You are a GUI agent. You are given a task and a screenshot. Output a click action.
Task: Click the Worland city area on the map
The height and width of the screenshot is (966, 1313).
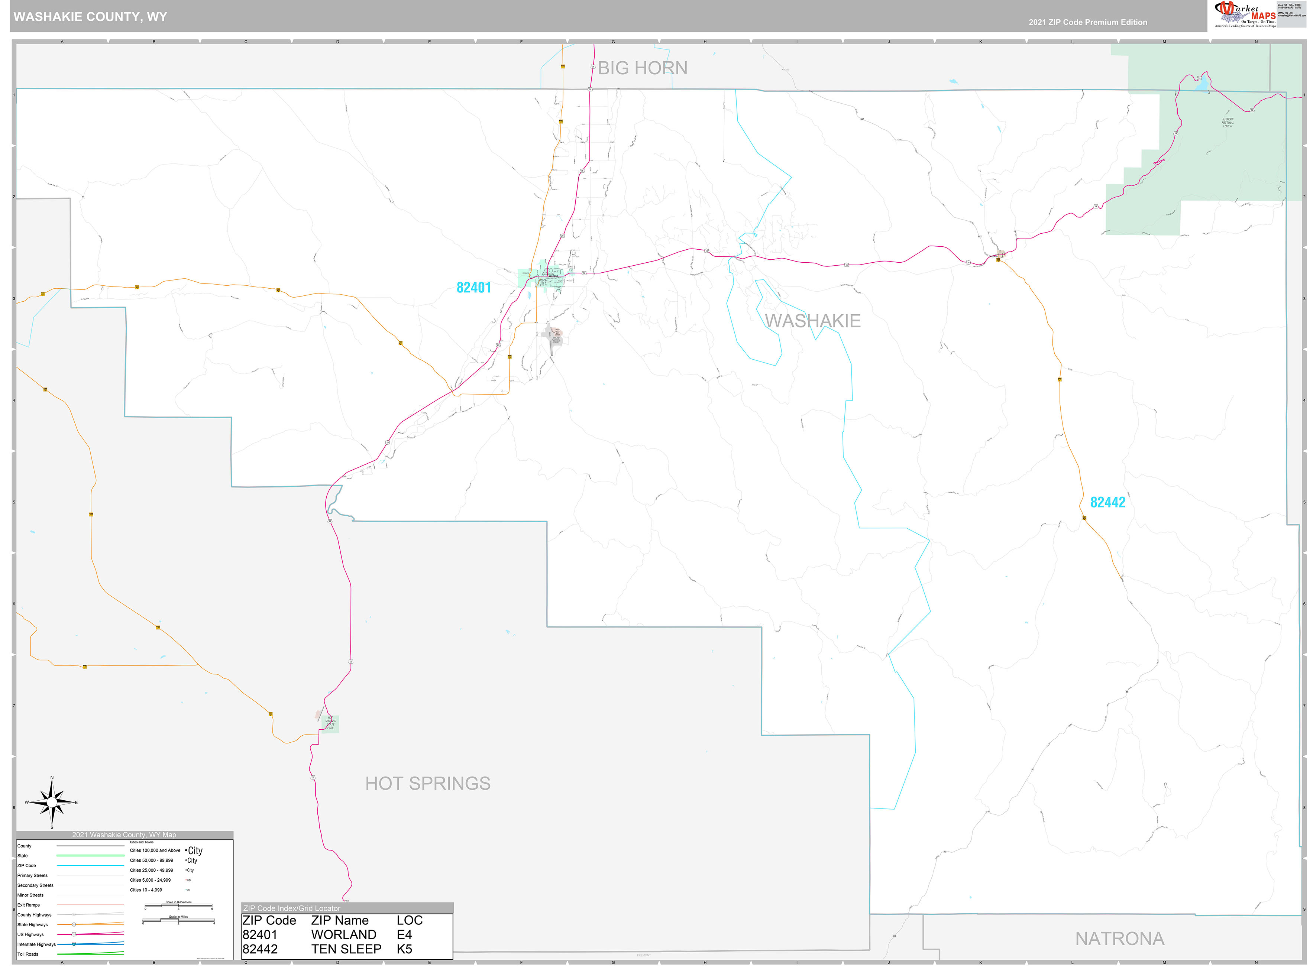coord(553,276)
